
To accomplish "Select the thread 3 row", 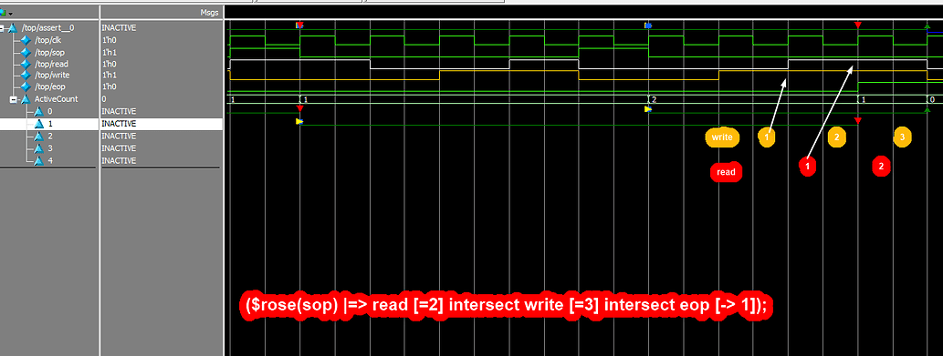I will pos(111,148).
